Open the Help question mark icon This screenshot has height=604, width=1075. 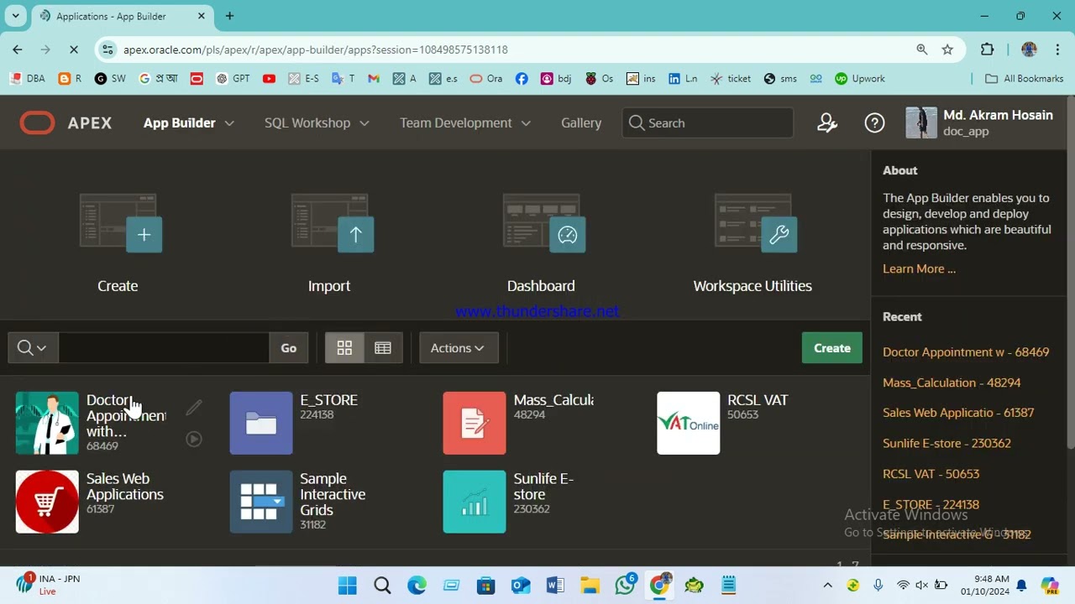coord(874,123)
